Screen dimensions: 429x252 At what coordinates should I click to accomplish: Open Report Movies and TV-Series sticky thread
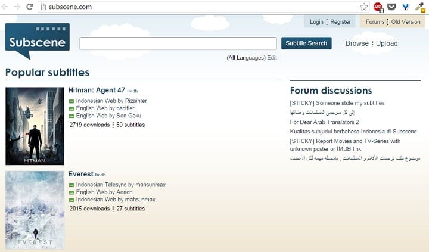point(345,145)
